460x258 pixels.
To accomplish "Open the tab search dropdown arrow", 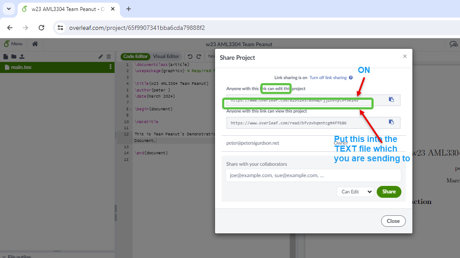I will [9, 9].
